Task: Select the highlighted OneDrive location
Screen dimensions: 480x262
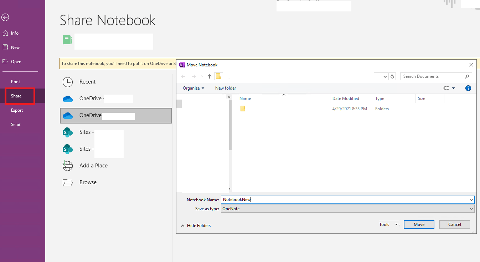Action: pyautogui.click(x=116, y=116)
